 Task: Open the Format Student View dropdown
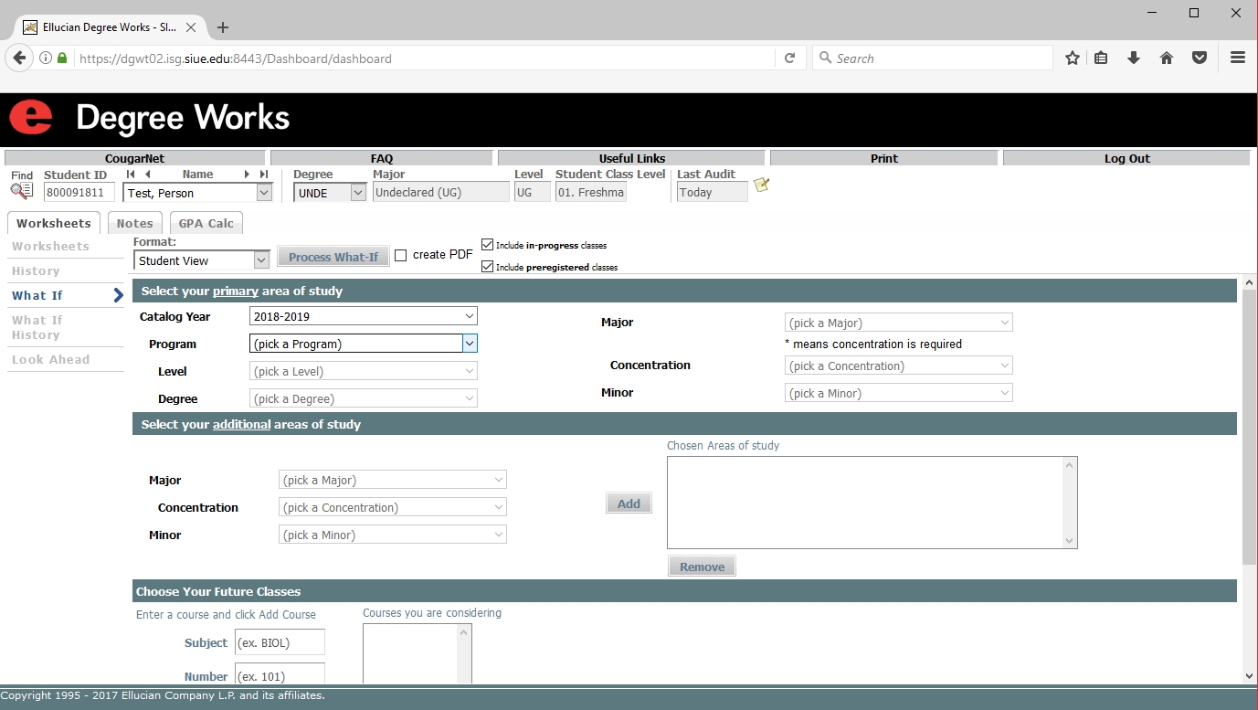click(201, 260)
